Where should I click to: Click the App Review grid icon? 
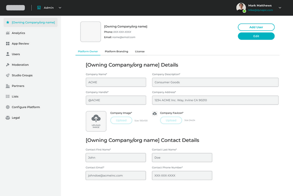coord(8,44)
